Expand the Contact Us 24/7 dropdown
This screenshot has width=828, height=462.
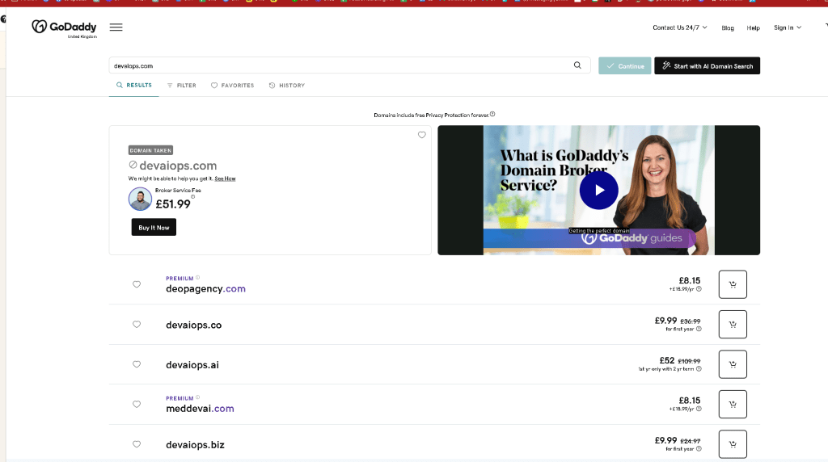pyautogui.click(x=679, y=27)
